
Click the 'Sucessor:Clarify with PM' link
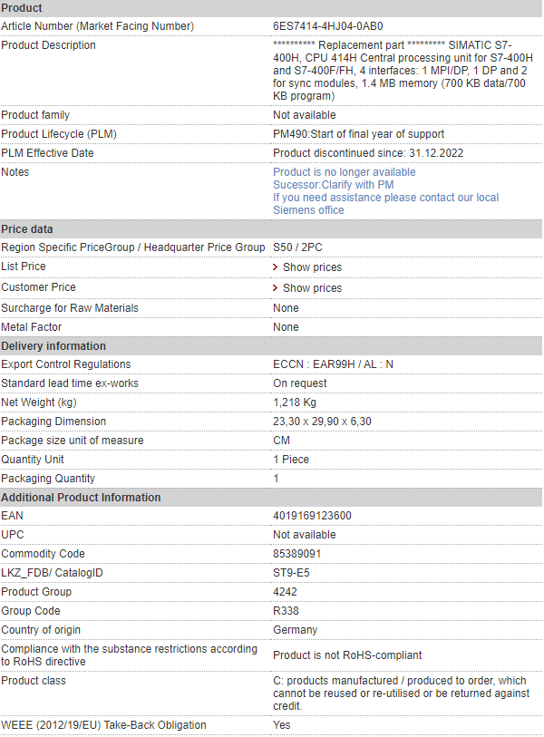[334, 185]
